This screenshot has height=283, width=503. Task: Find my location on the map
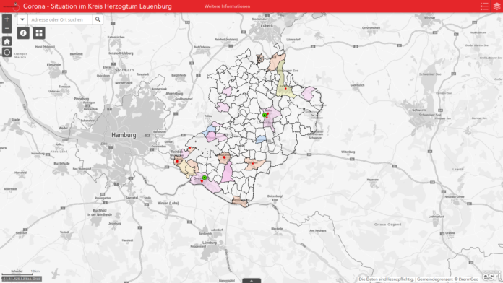click(x=7, y=52)
